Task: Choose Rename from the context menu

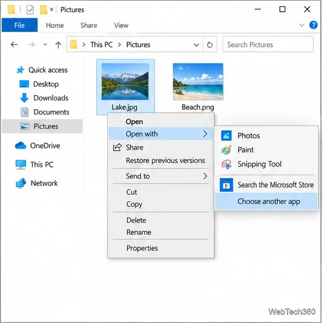Action: pyautogui.click(x=161, y=232)
